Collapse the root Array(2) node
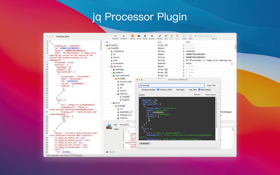The width and height of the screenshot is (280, 175). coord(105,45)
